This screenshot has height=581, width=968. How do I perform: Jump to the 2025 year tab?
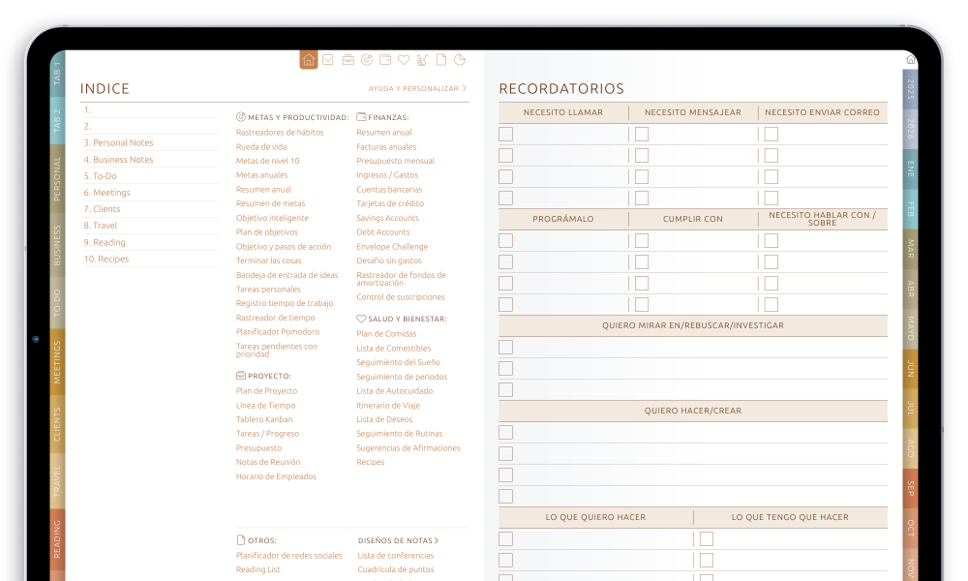point(911,89)
